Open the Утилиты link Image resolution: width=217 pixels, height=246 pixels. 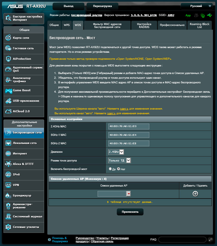(x=103, y=238)
